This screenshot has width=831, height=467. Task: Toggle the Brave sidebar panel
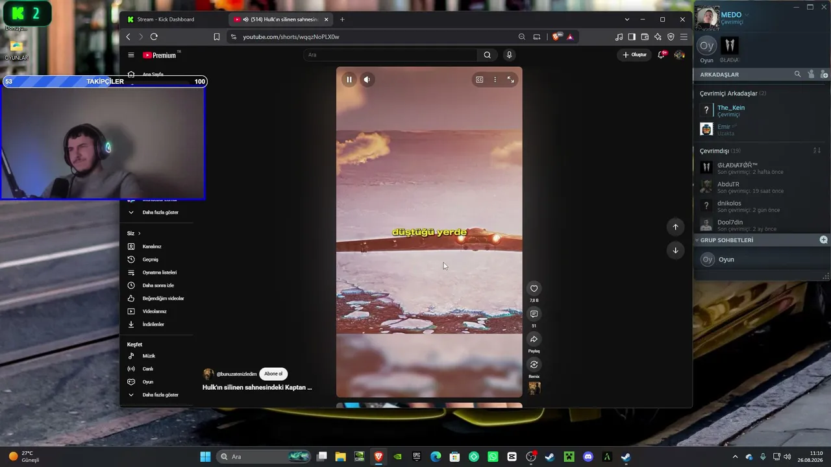(632, 37)
